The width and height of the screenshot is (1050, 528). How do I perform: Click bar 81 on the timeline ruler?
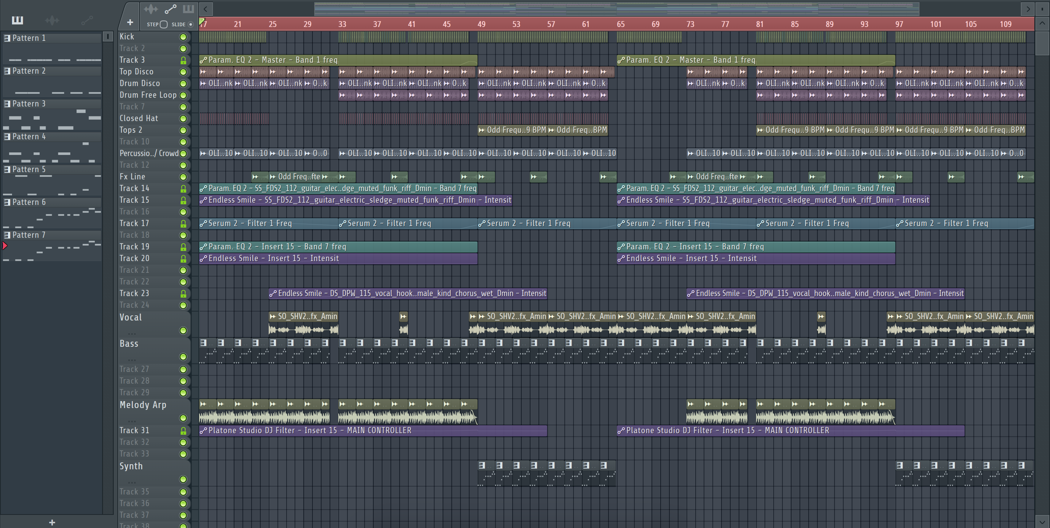coord(760,24)
